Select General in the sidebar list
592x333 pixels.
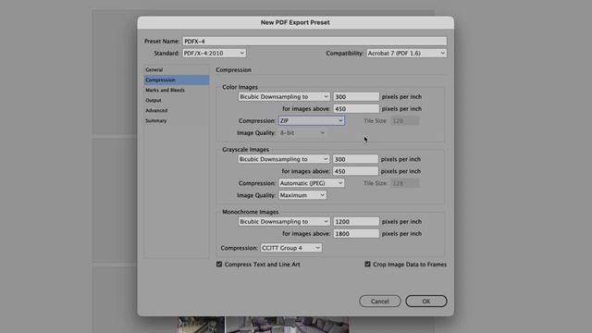click(x=177, y=70)
